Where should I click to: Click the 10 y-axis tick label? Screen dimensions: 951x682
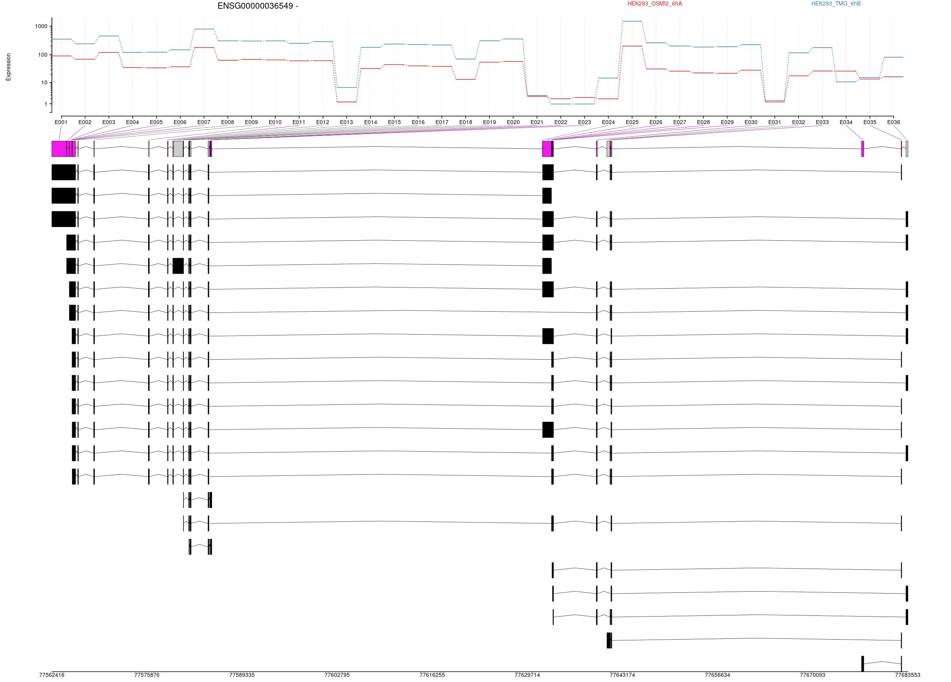coord(44,83)
